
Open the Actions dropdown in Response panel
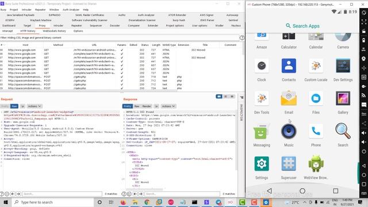tap(168, 106)
